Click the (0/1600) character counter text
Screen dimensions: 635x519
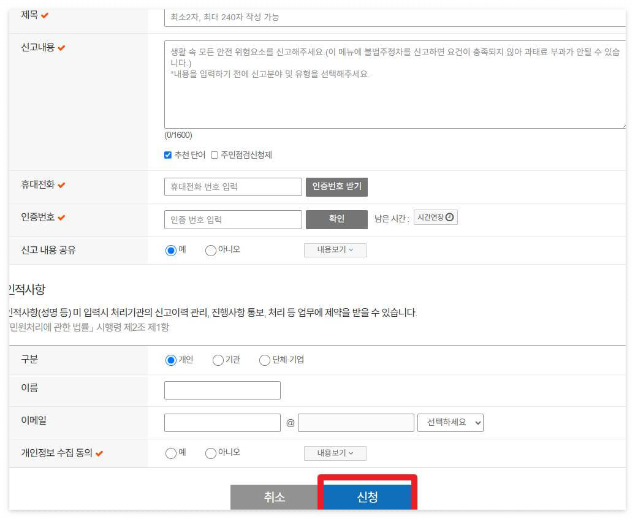tap(178, 135)
